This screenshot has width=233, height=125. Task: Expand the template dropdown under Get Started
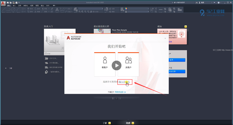(54, 54)
